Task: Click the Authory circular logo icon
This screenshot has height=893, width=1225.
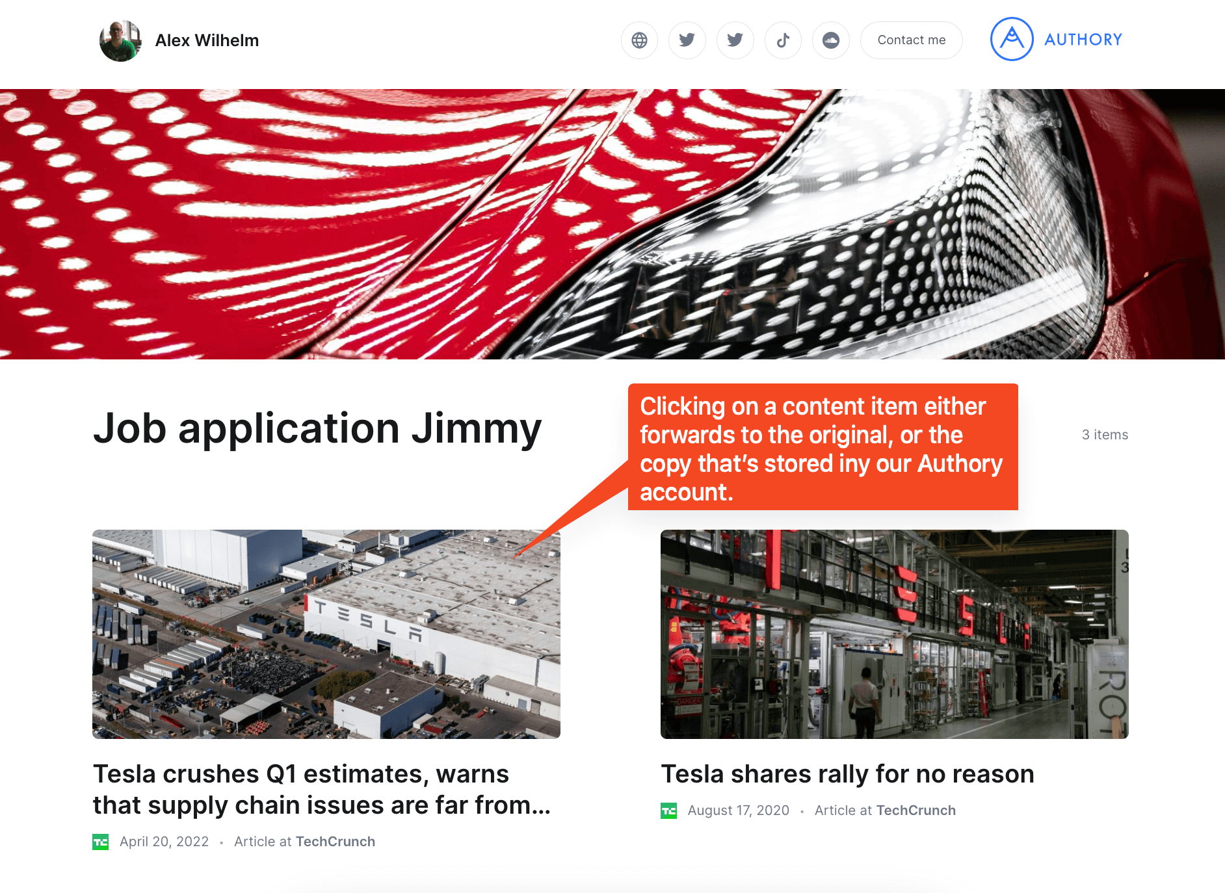Action: pos(1012,39)
